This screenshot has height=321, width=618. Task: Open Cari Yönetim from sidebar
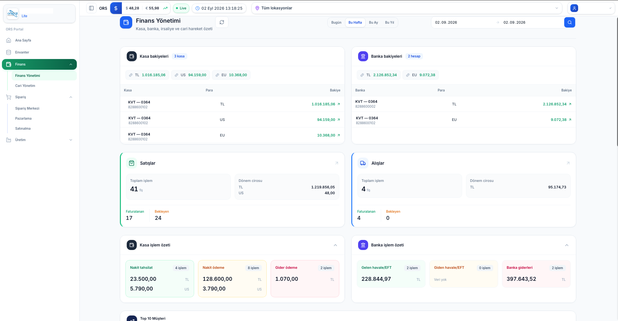[25, 86]
